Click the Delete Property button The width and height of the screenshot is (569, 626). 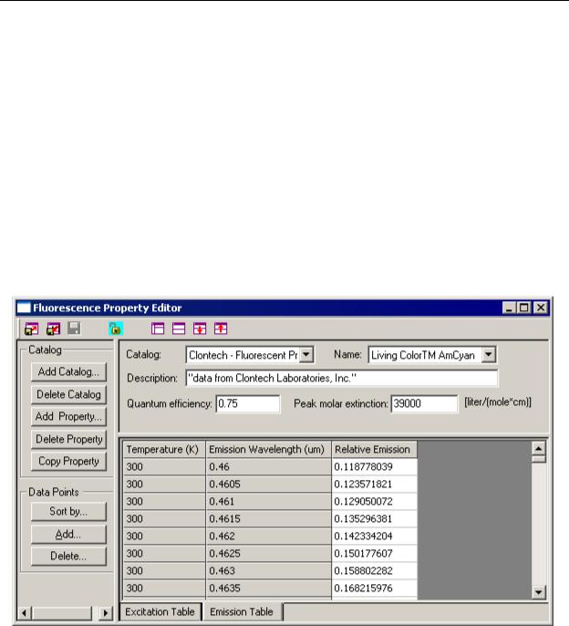(x=68, y=439)
